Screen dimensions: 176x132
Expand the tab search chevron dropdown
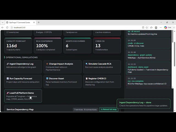tap(2, 23)
